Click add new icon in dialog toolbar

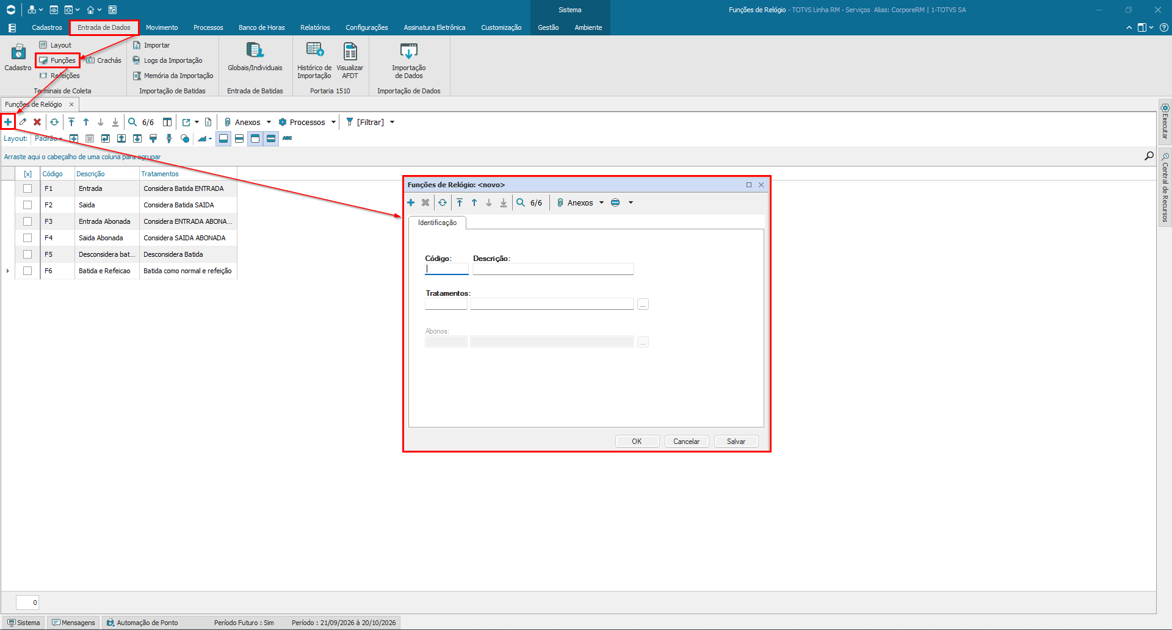coord(411,202)
